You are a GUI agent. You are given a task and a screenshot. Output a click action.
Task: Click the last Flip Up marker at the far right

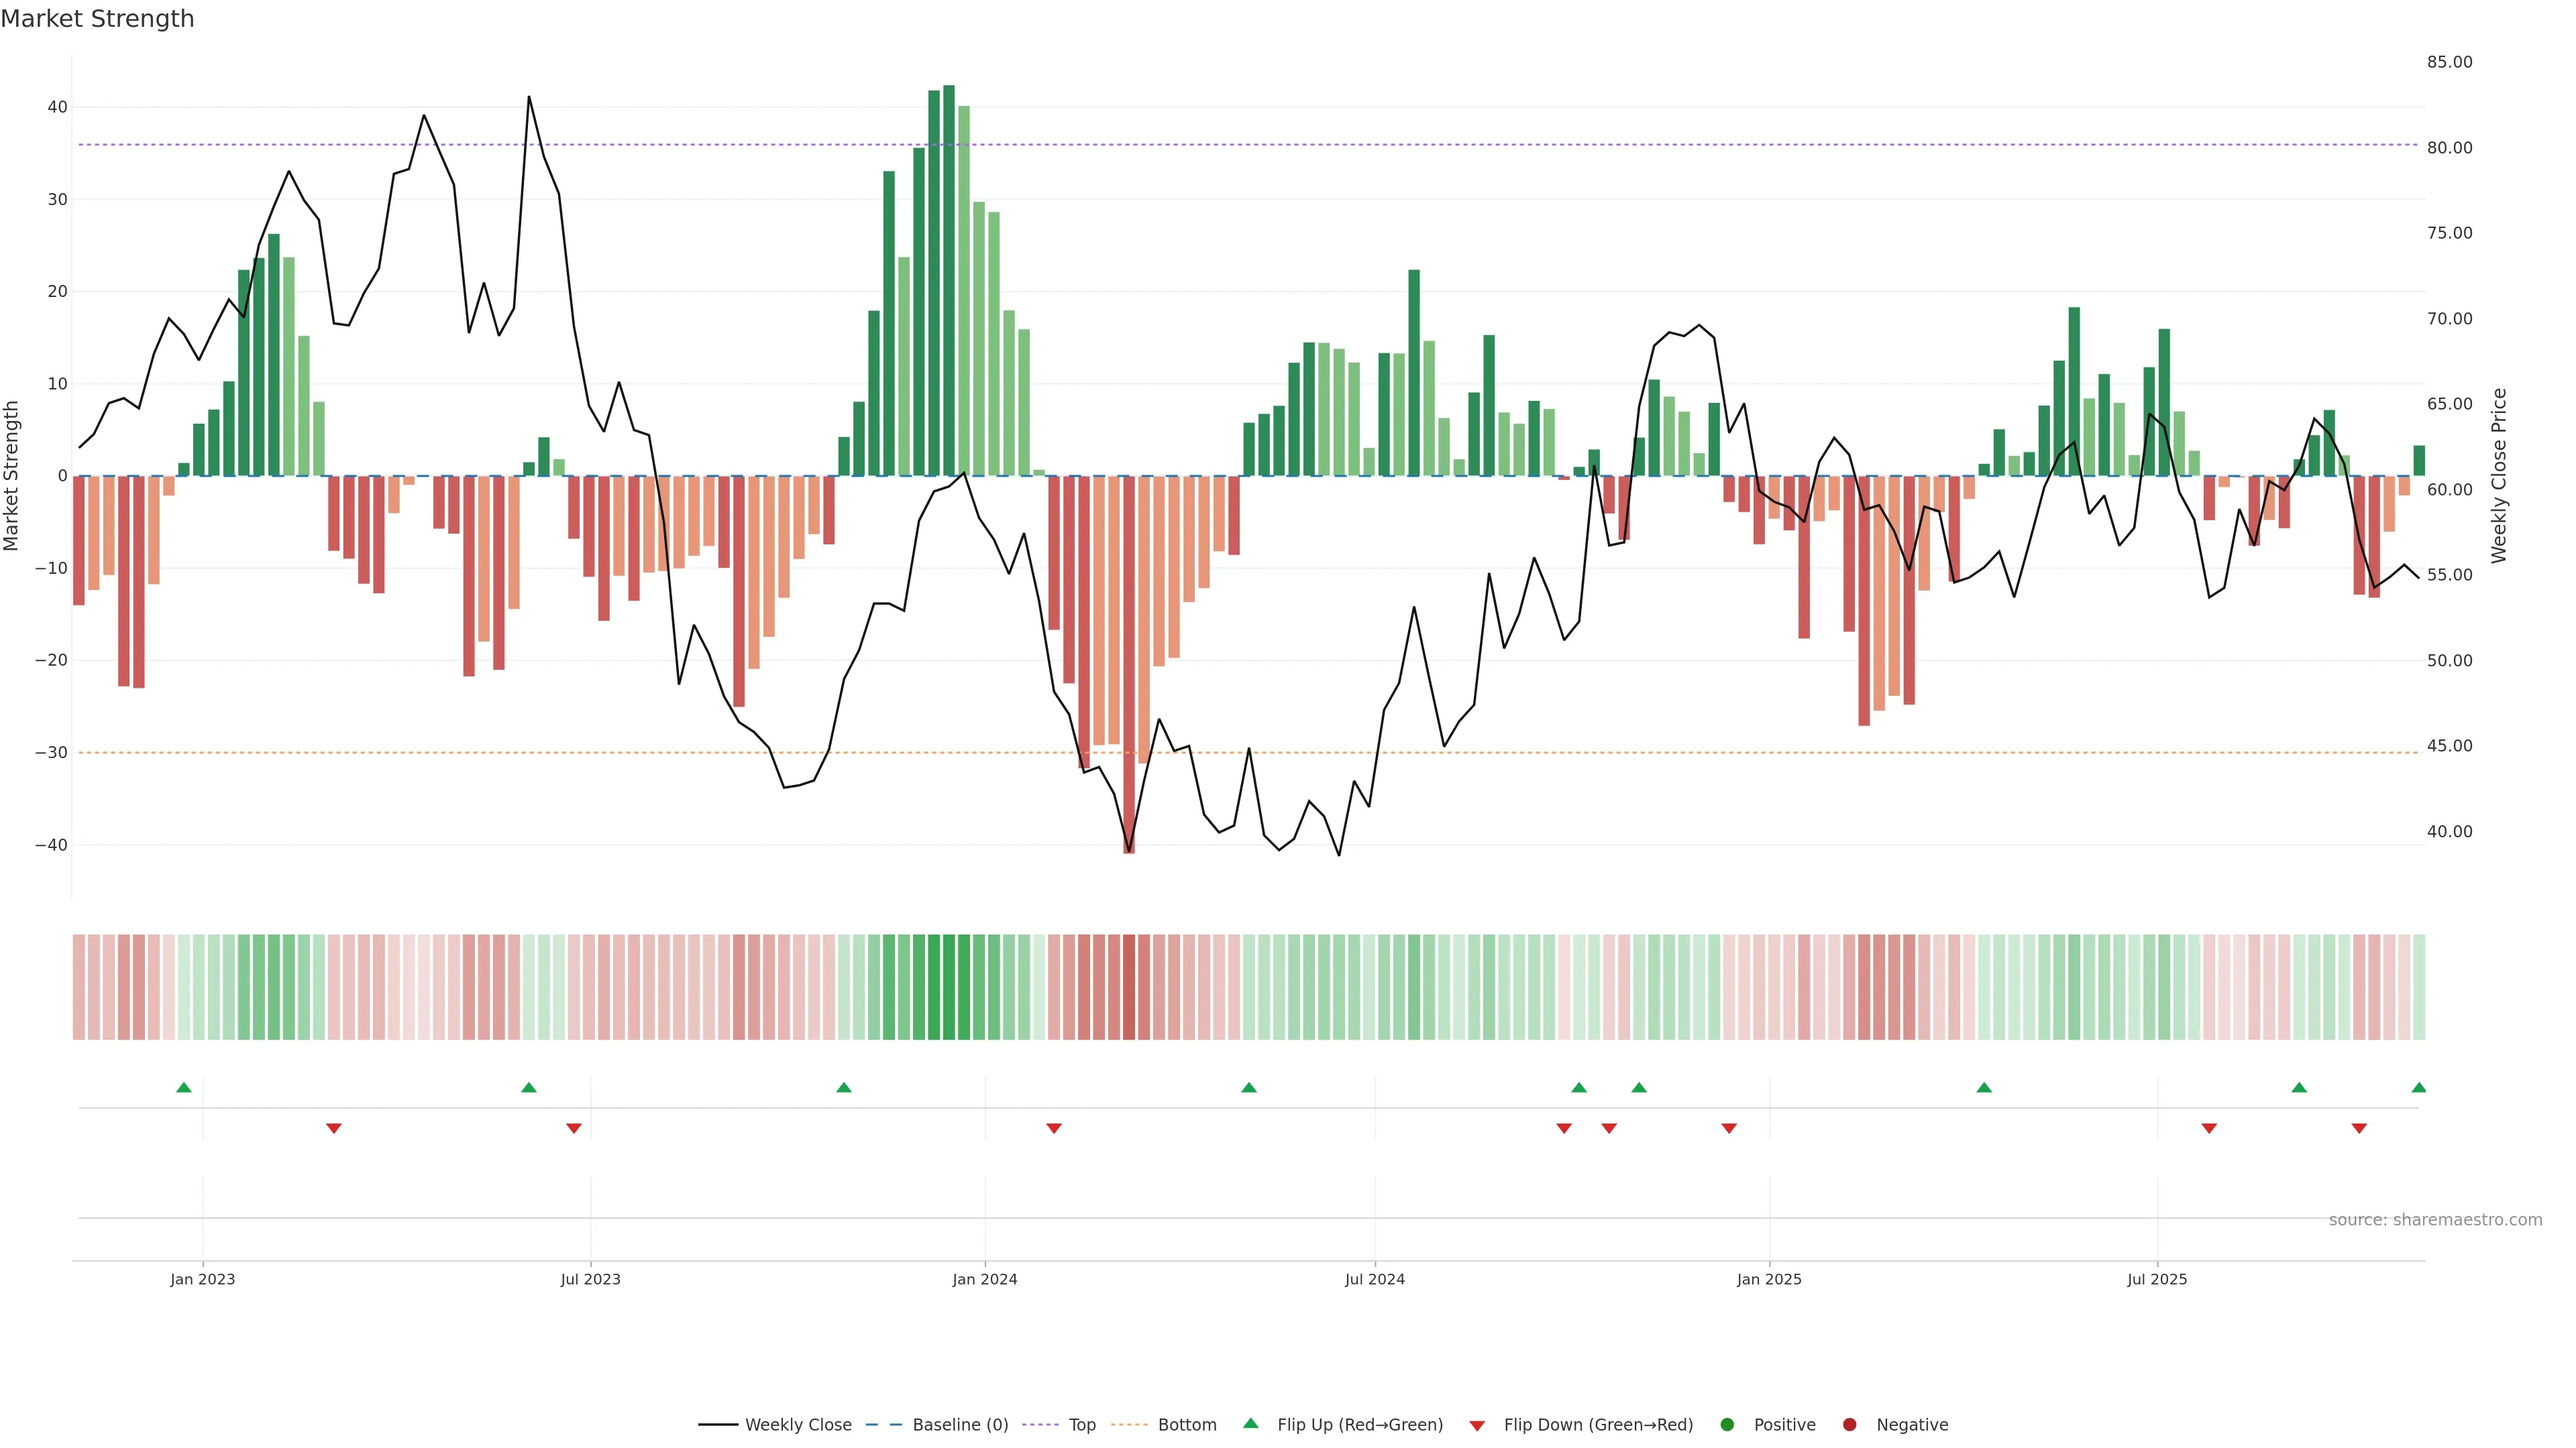tap(2418, 1087)
